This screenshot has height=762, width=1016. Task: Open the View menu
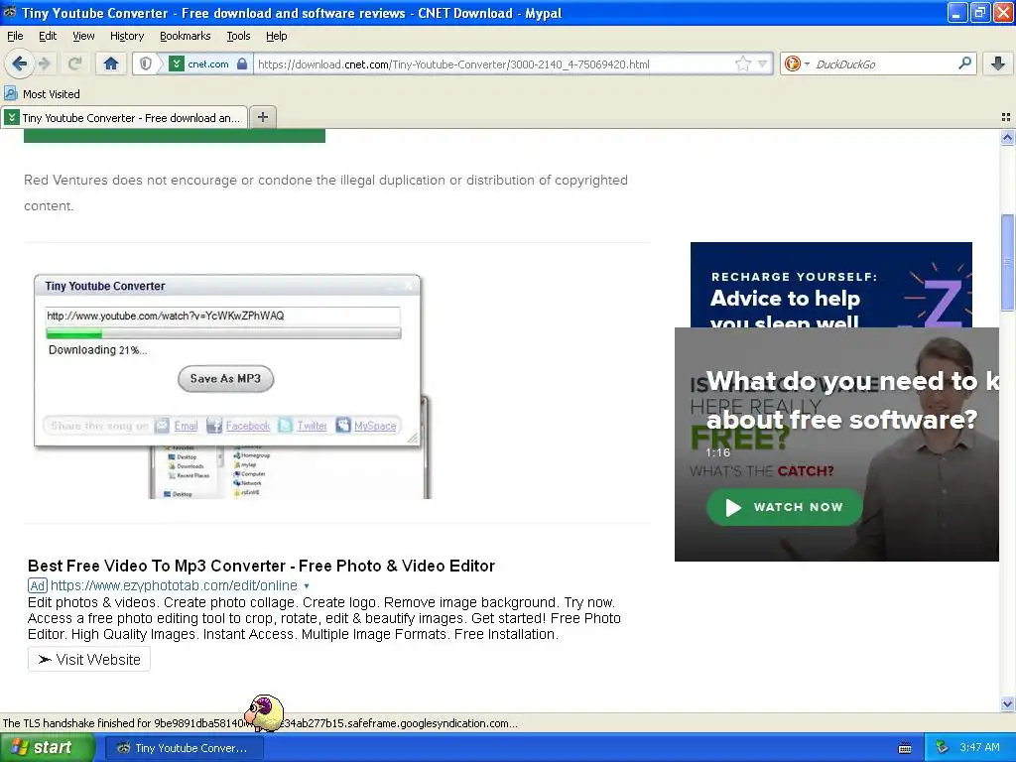83,36
